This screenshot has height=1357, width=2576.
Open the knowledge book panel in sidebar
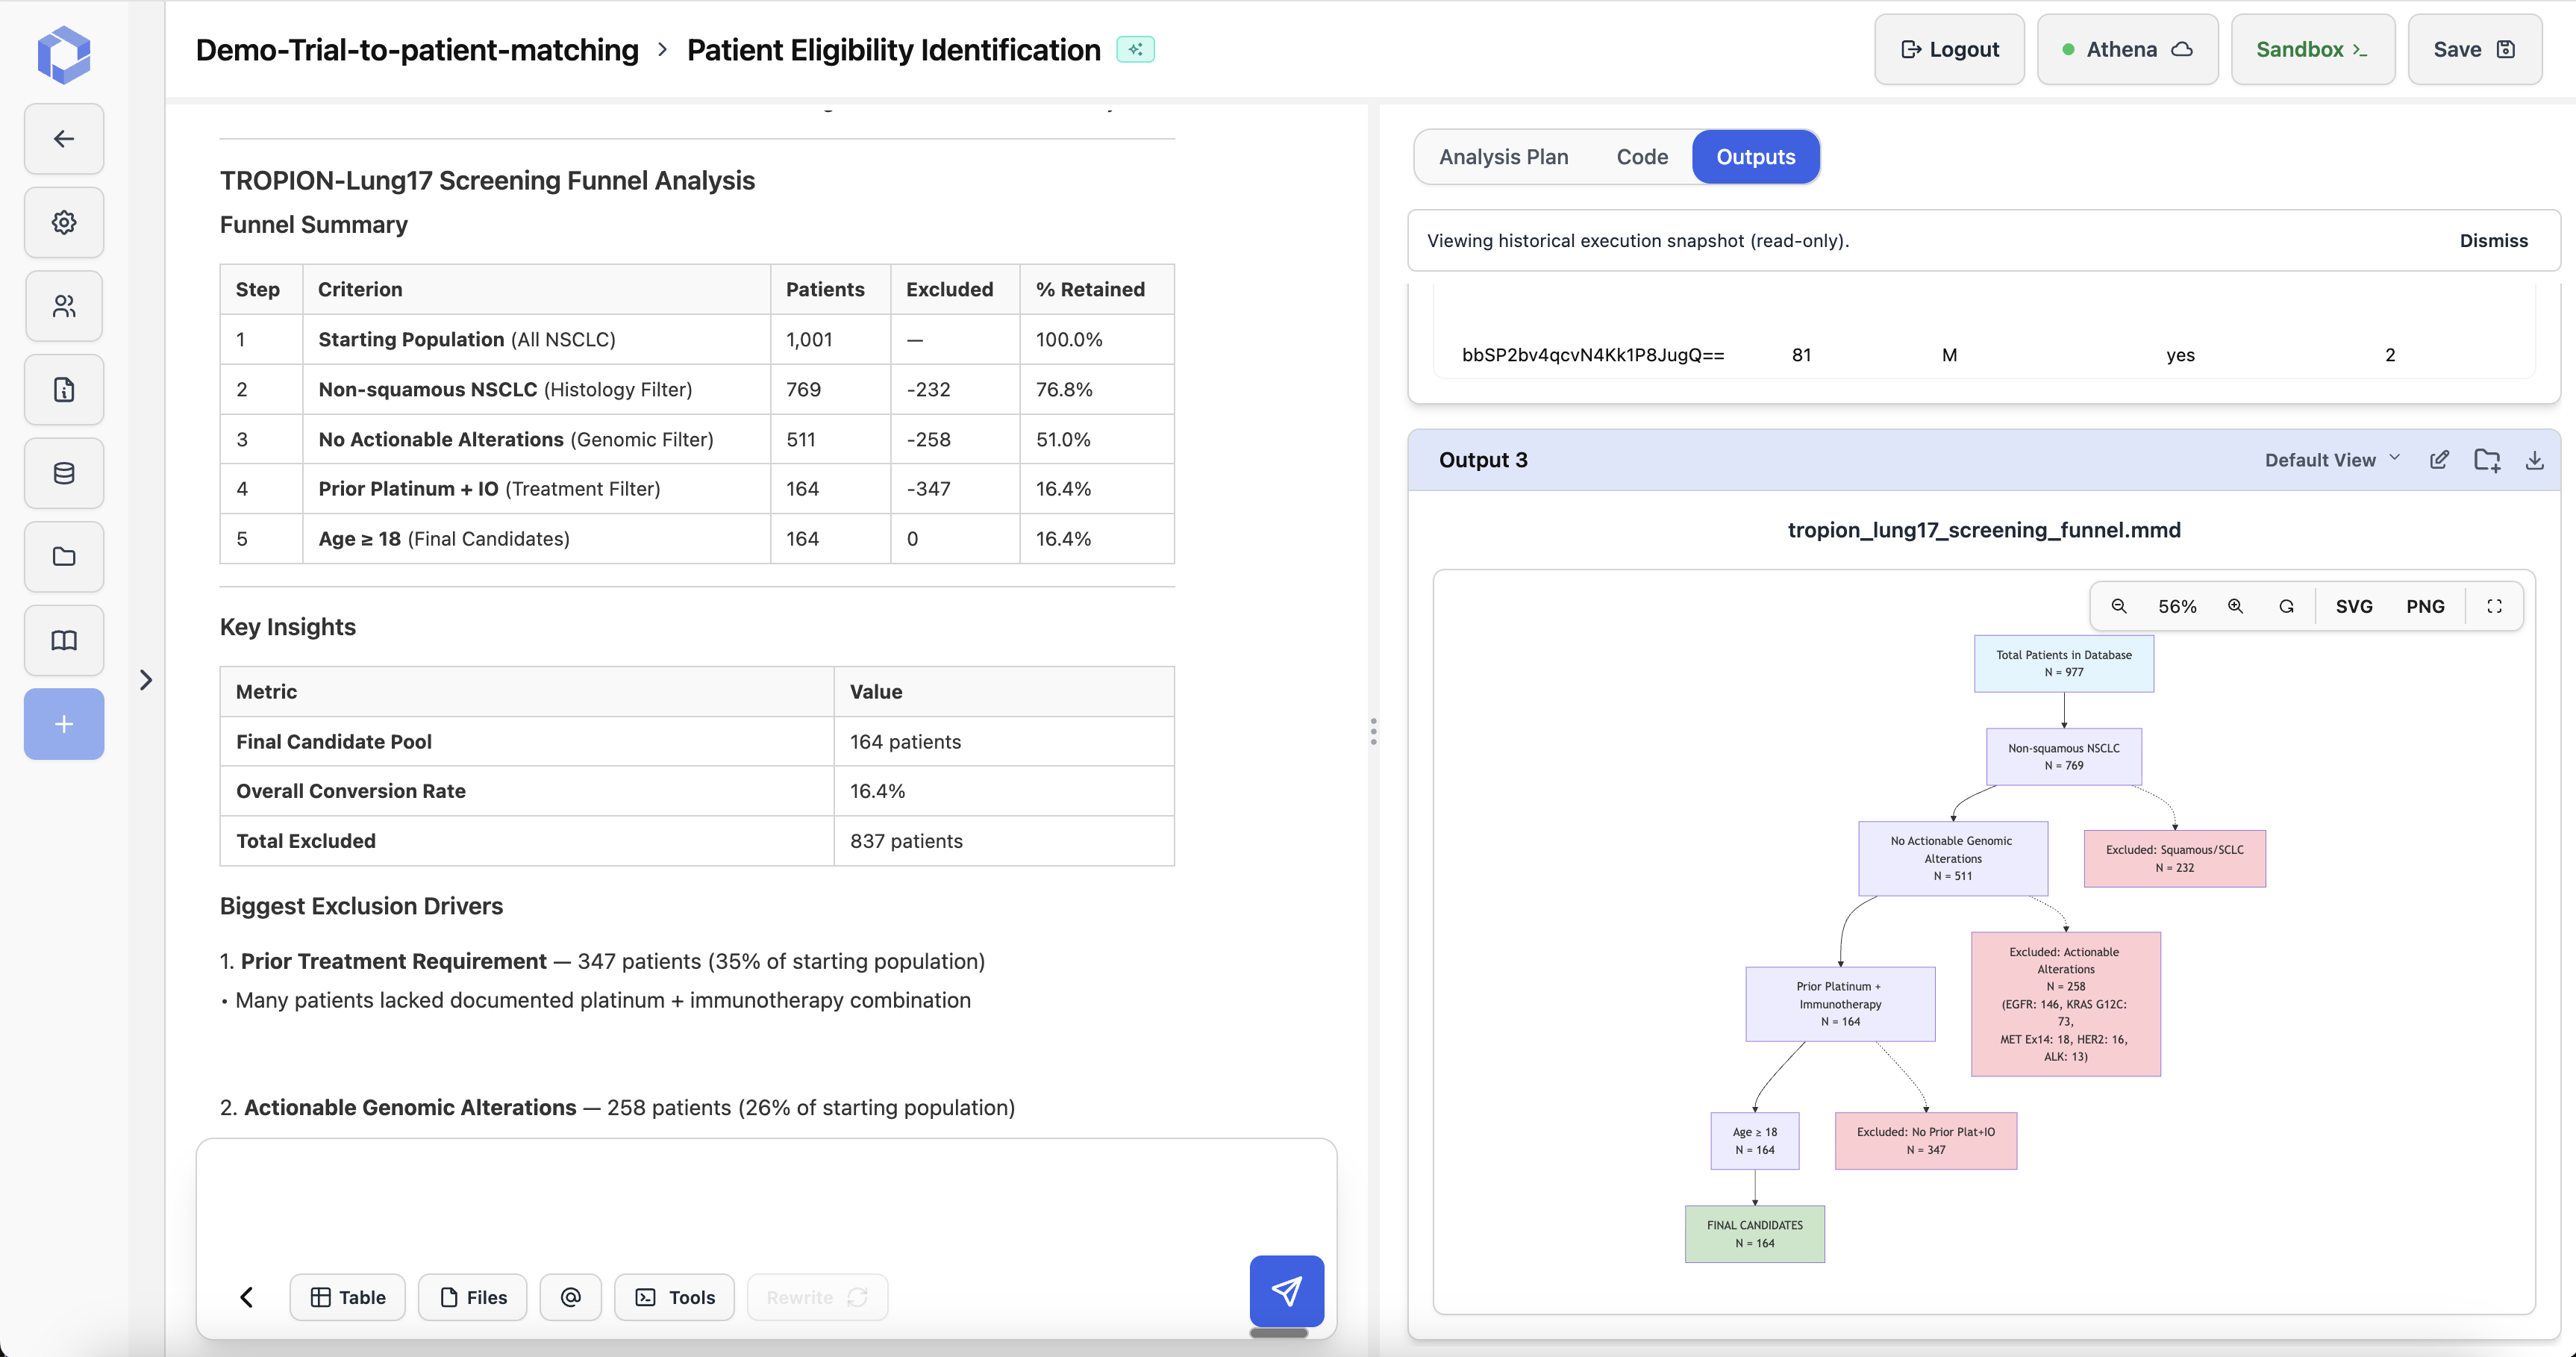pyautogui.click(x=63, y=640)
